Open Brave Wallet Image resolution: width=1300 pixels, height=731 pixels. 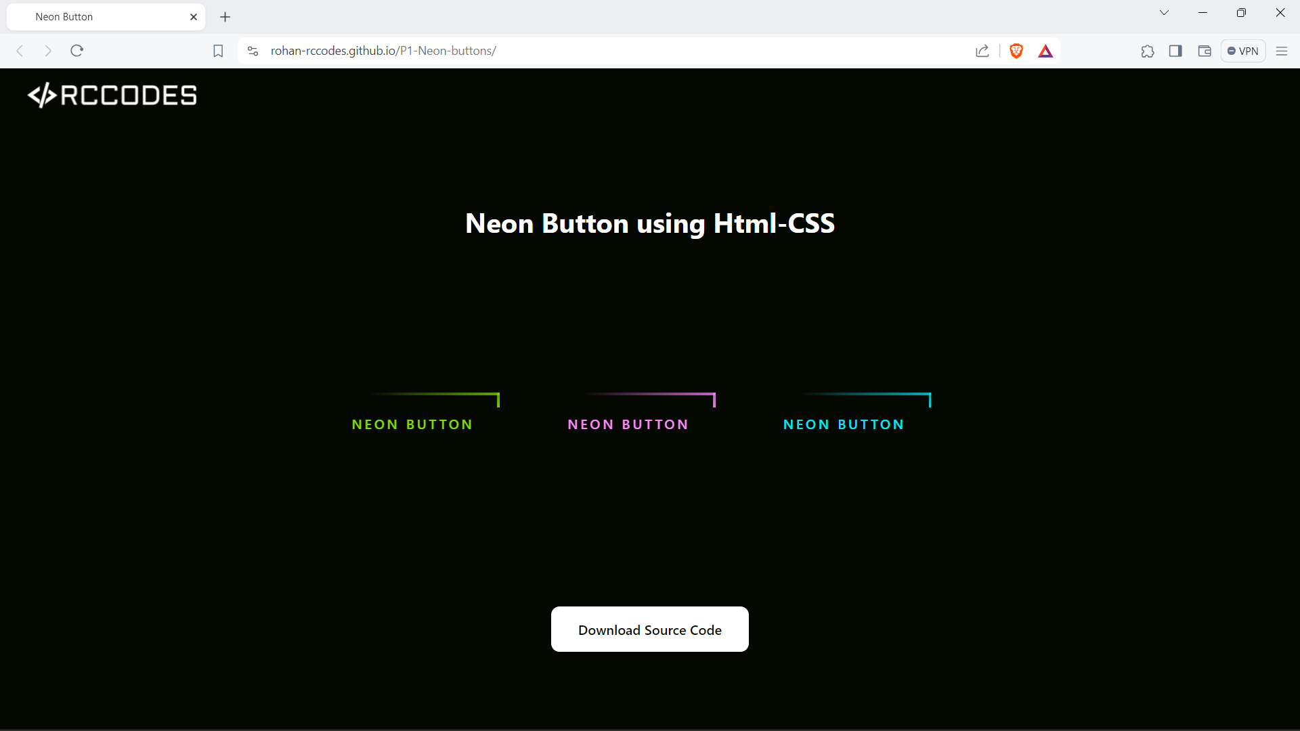click(1205, 51)
